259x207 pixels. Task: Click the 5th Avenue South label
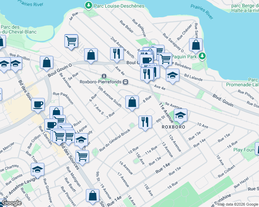click(110, 96)
